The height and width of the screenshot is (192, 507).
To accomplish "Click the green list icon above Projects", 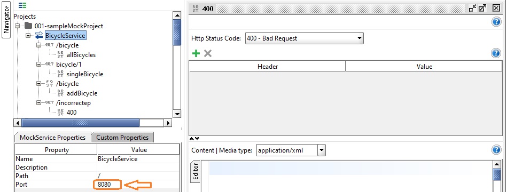I will click(22, 5).
